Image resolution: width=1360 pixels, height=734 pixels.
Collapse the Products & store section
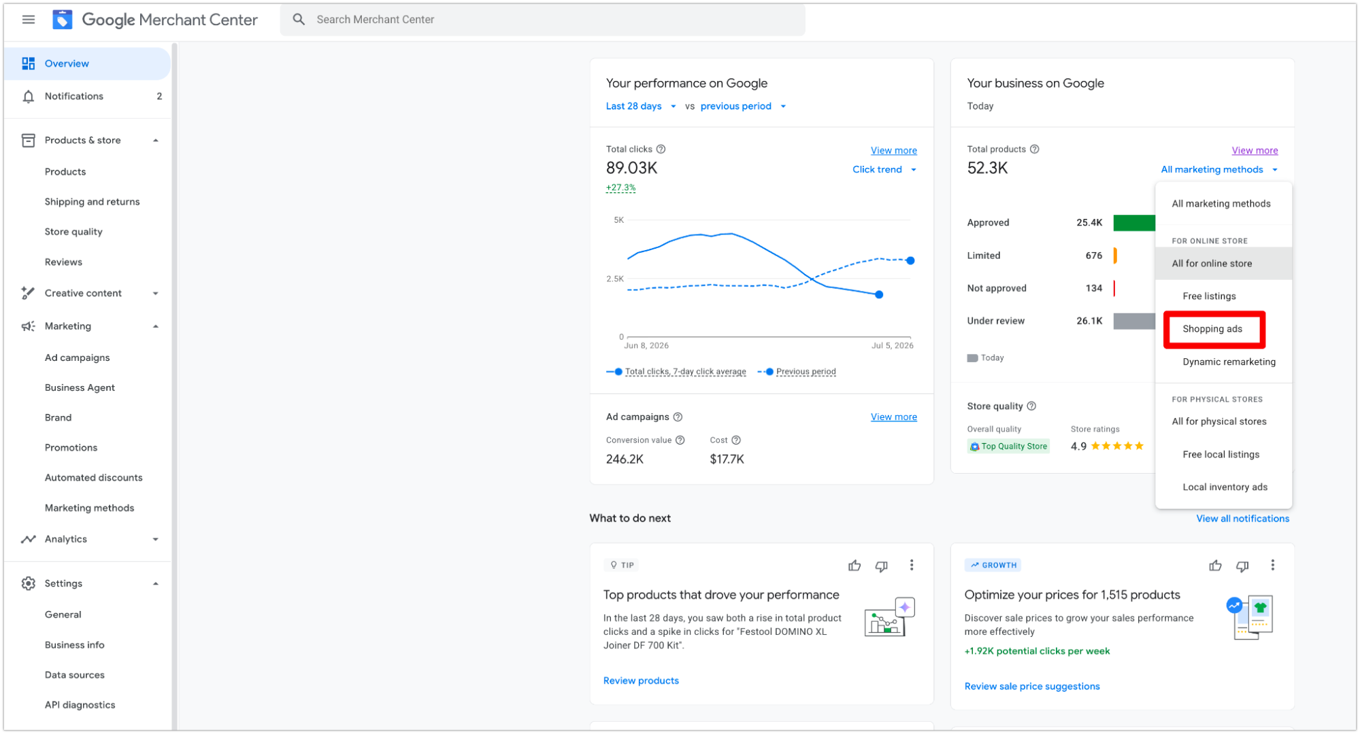pyautogui.click(x=156, y=141)
